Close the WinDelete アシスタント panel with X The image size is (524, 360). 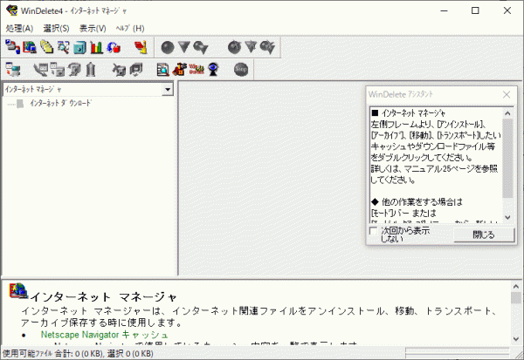(x=507, y=94)
